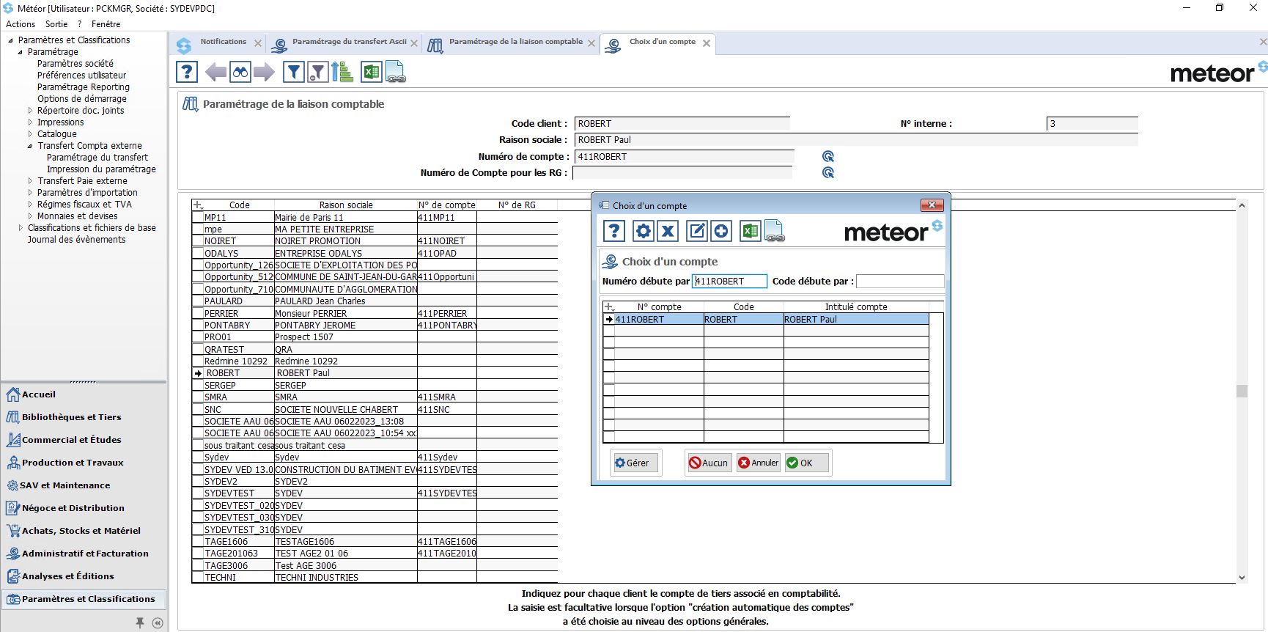Export dialog account list to Excel
This screenshot has width=1268, height=632.
coord(750,231)
